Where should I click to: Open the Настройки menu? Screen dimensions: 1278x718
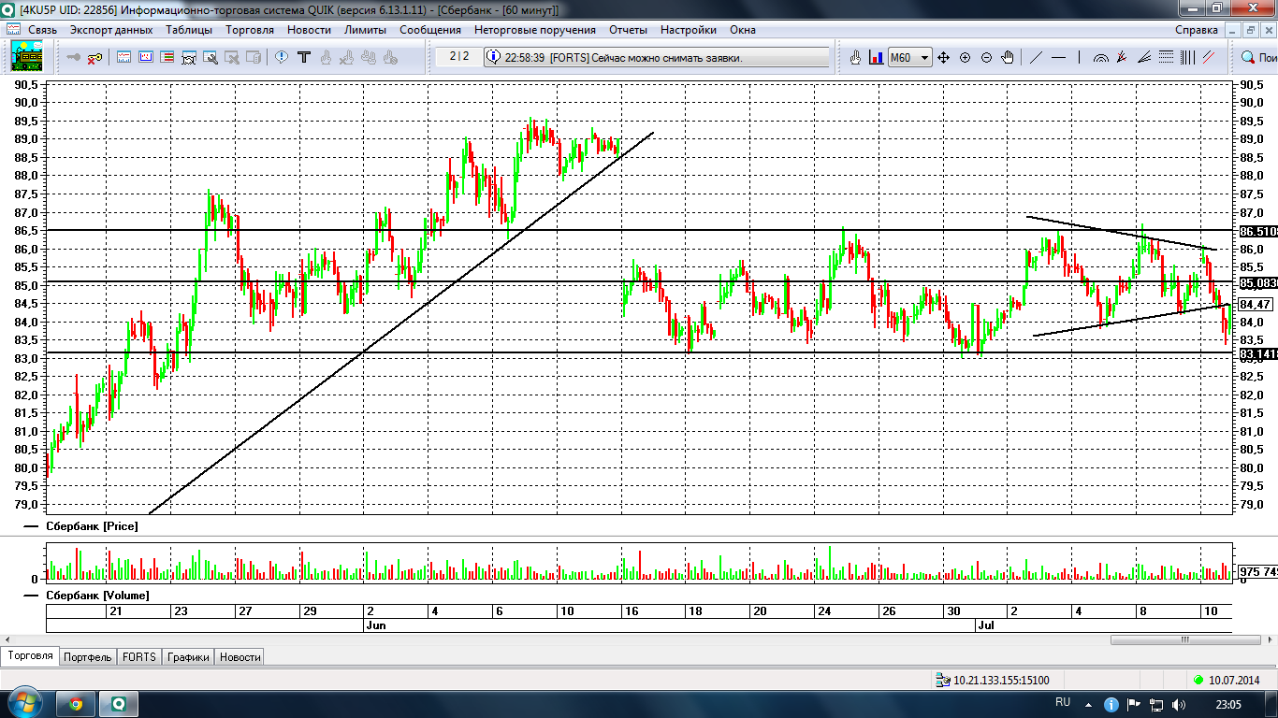tap(688, 30)
